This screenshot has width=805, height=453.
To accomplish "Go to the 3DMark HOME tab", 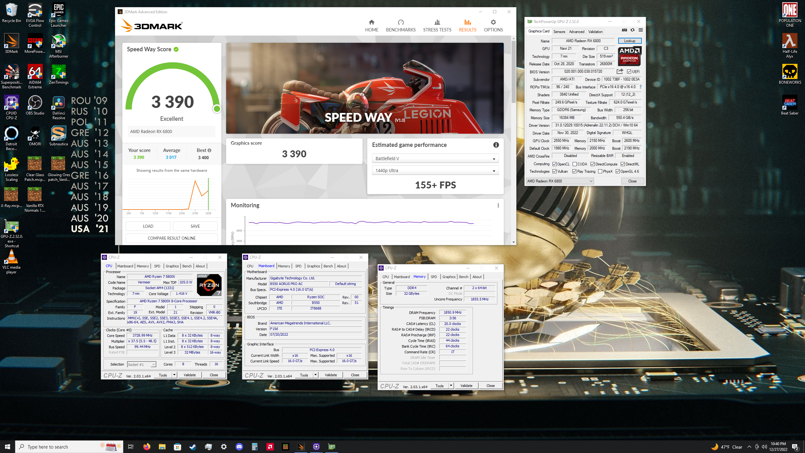I will pyautogui.click(x=371, y=26).
